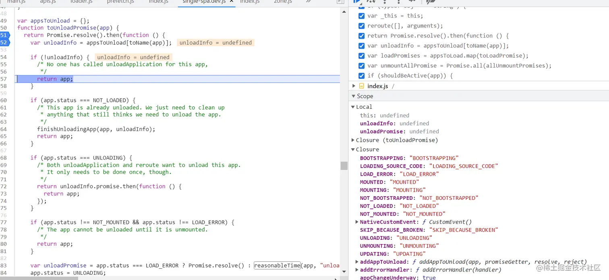The height and width of the screenshot is (280, 609).
Task: Click the 'return app;' statement on line 57
Action: coord(55,79)
